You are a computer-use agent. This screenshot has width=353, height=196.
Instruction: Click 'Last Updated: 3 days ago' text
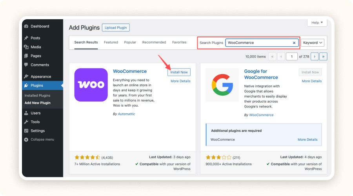(170, 157)
